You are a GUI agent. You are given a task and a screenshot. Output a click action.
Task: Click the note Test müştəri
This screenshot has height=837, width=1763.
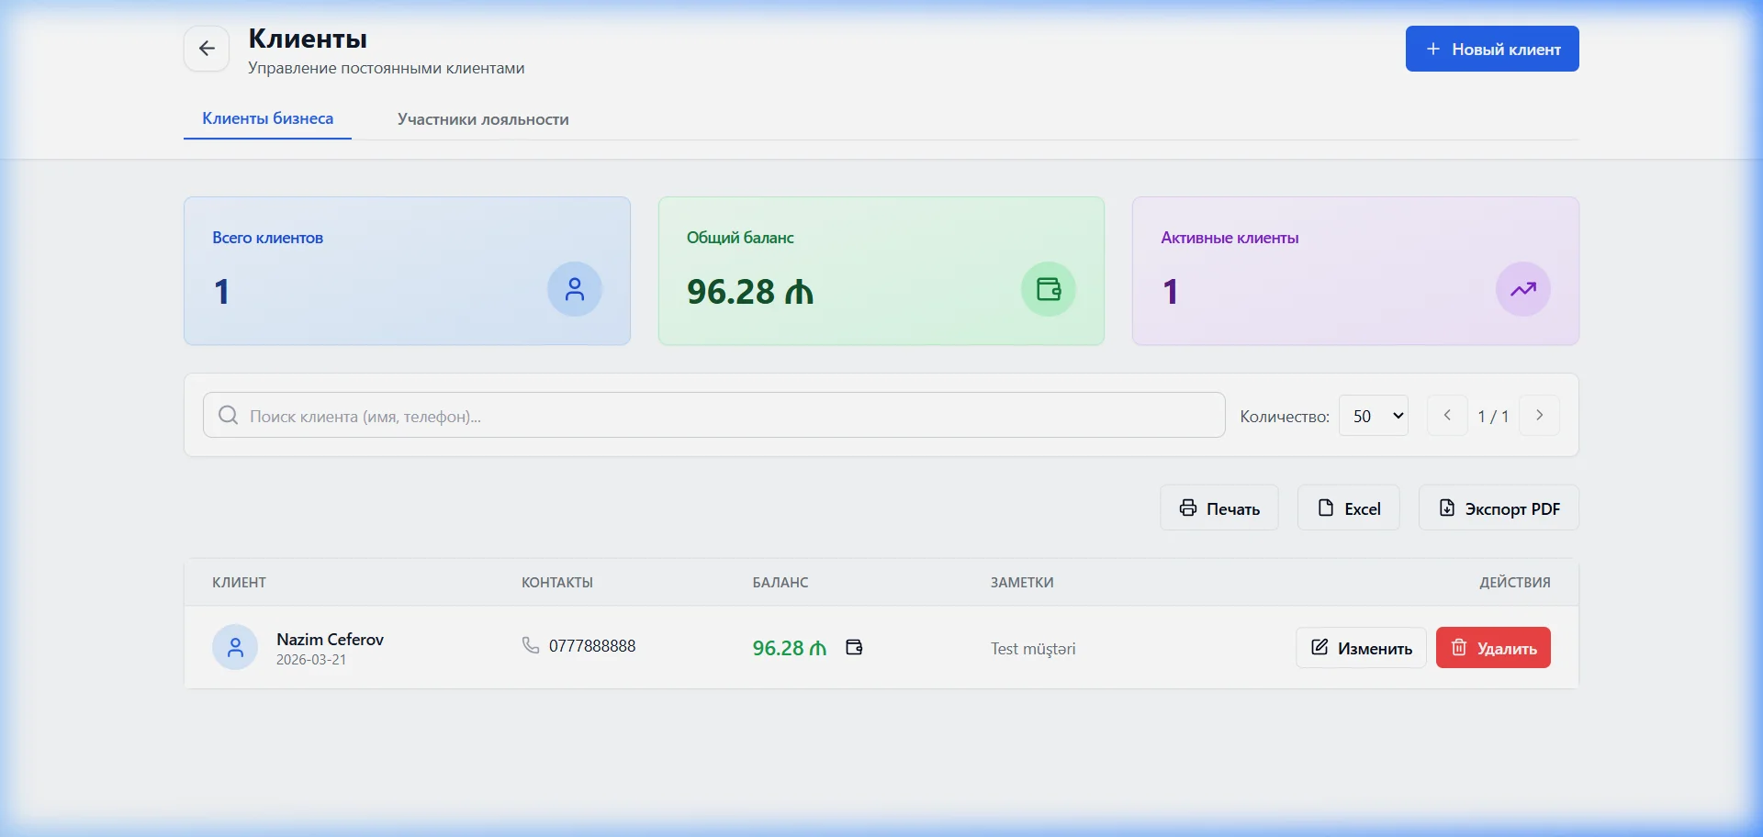click(x=1033, y=648)
